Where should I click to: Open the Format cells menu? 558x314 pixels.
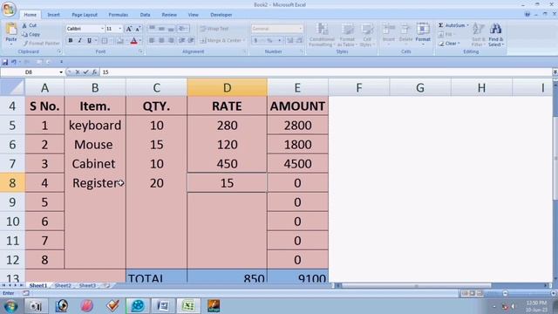coord(423,33)
